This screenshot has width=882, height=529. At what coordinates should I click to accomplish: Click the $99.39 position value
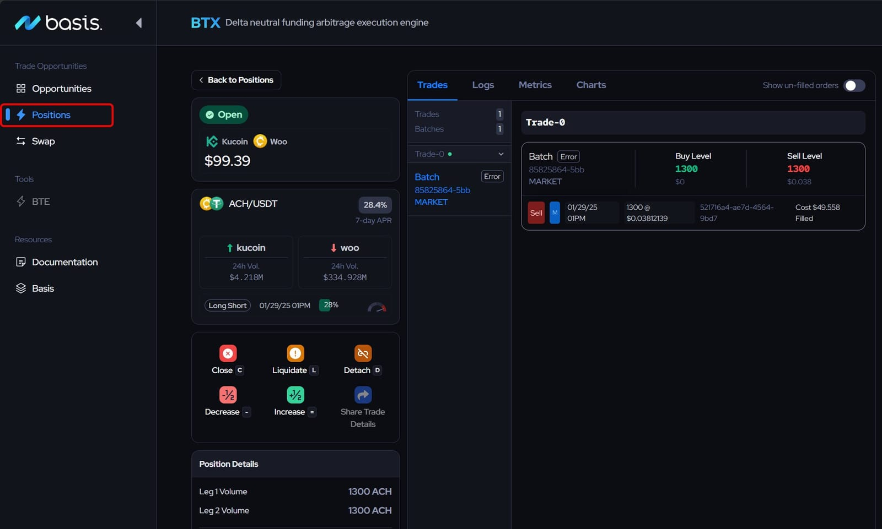point(227,161)
